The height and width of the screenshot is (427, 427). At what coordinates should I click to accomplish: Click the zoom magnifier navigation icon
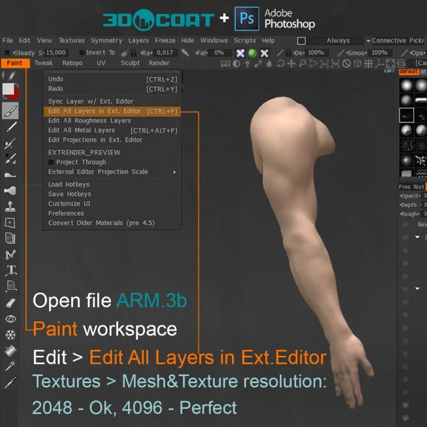(x=302, y=64)
